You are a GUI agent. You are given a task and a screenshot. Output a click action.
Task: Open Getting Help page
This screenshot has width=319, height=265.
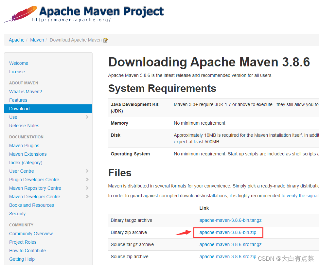click(x=22, y=259)
